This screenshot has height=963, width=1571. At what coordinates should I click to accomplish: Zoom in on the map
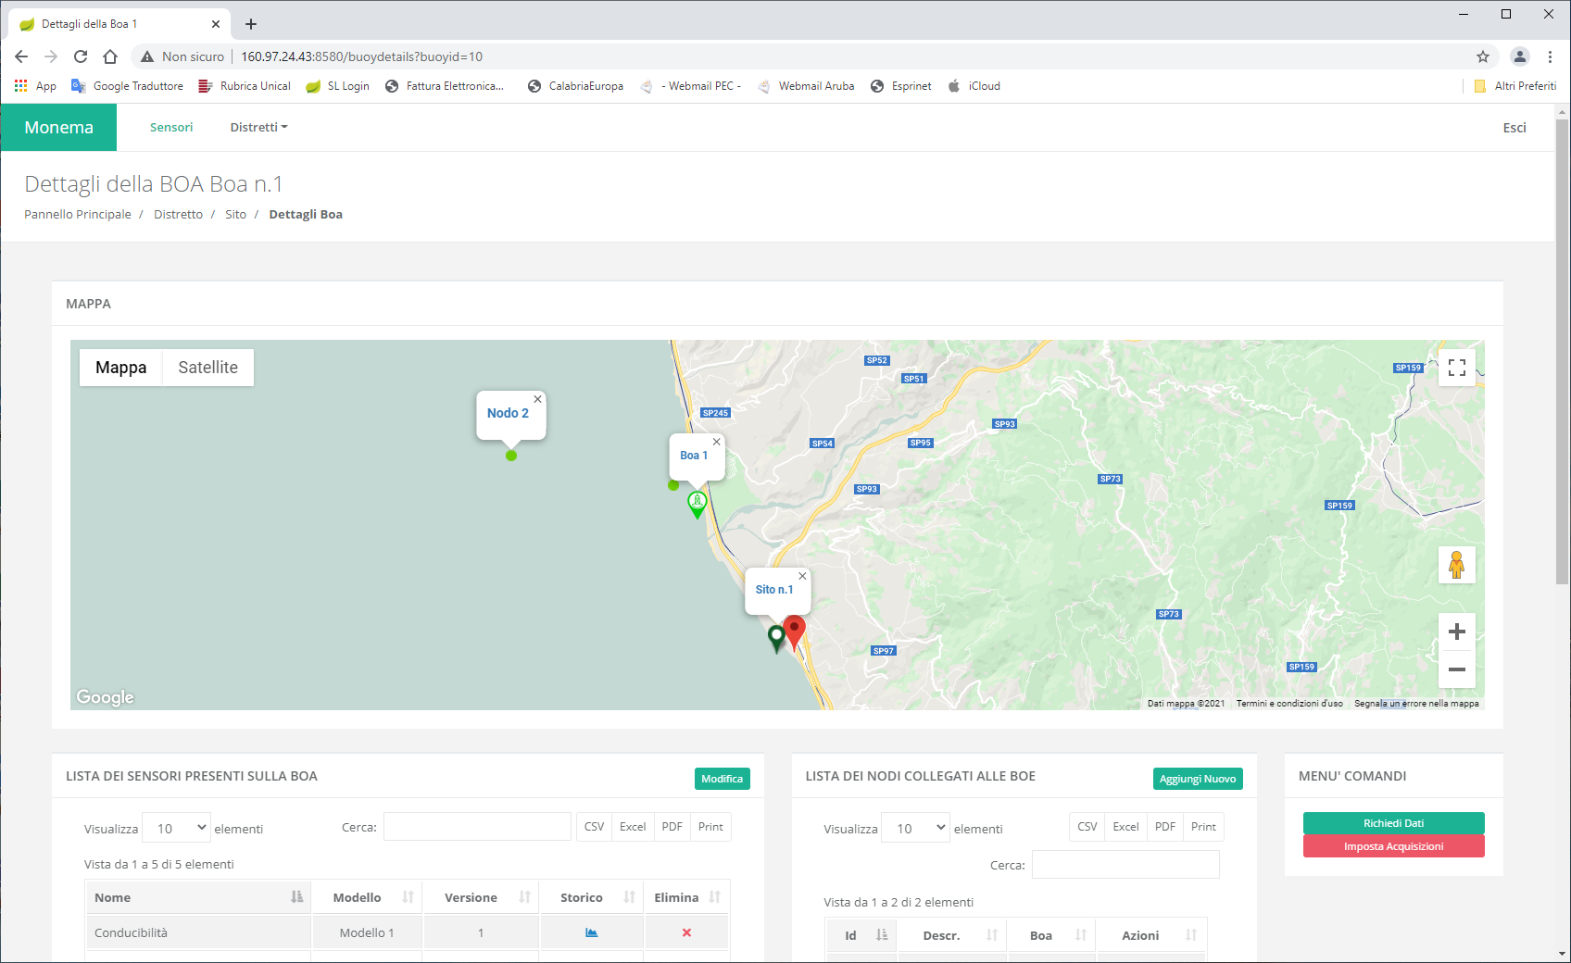coord(1456,632)
